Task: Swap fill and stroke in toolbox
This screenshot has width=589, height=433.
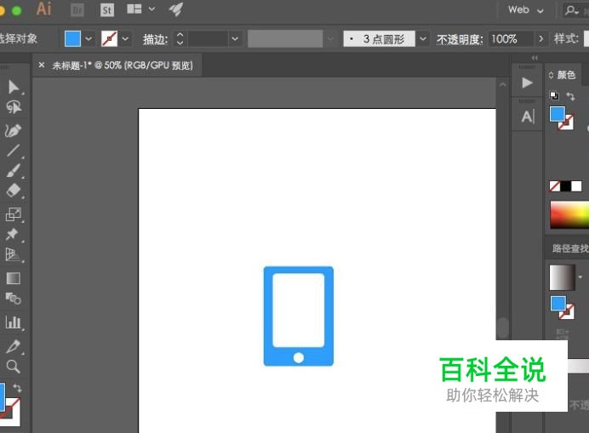Action: point(17,388)
